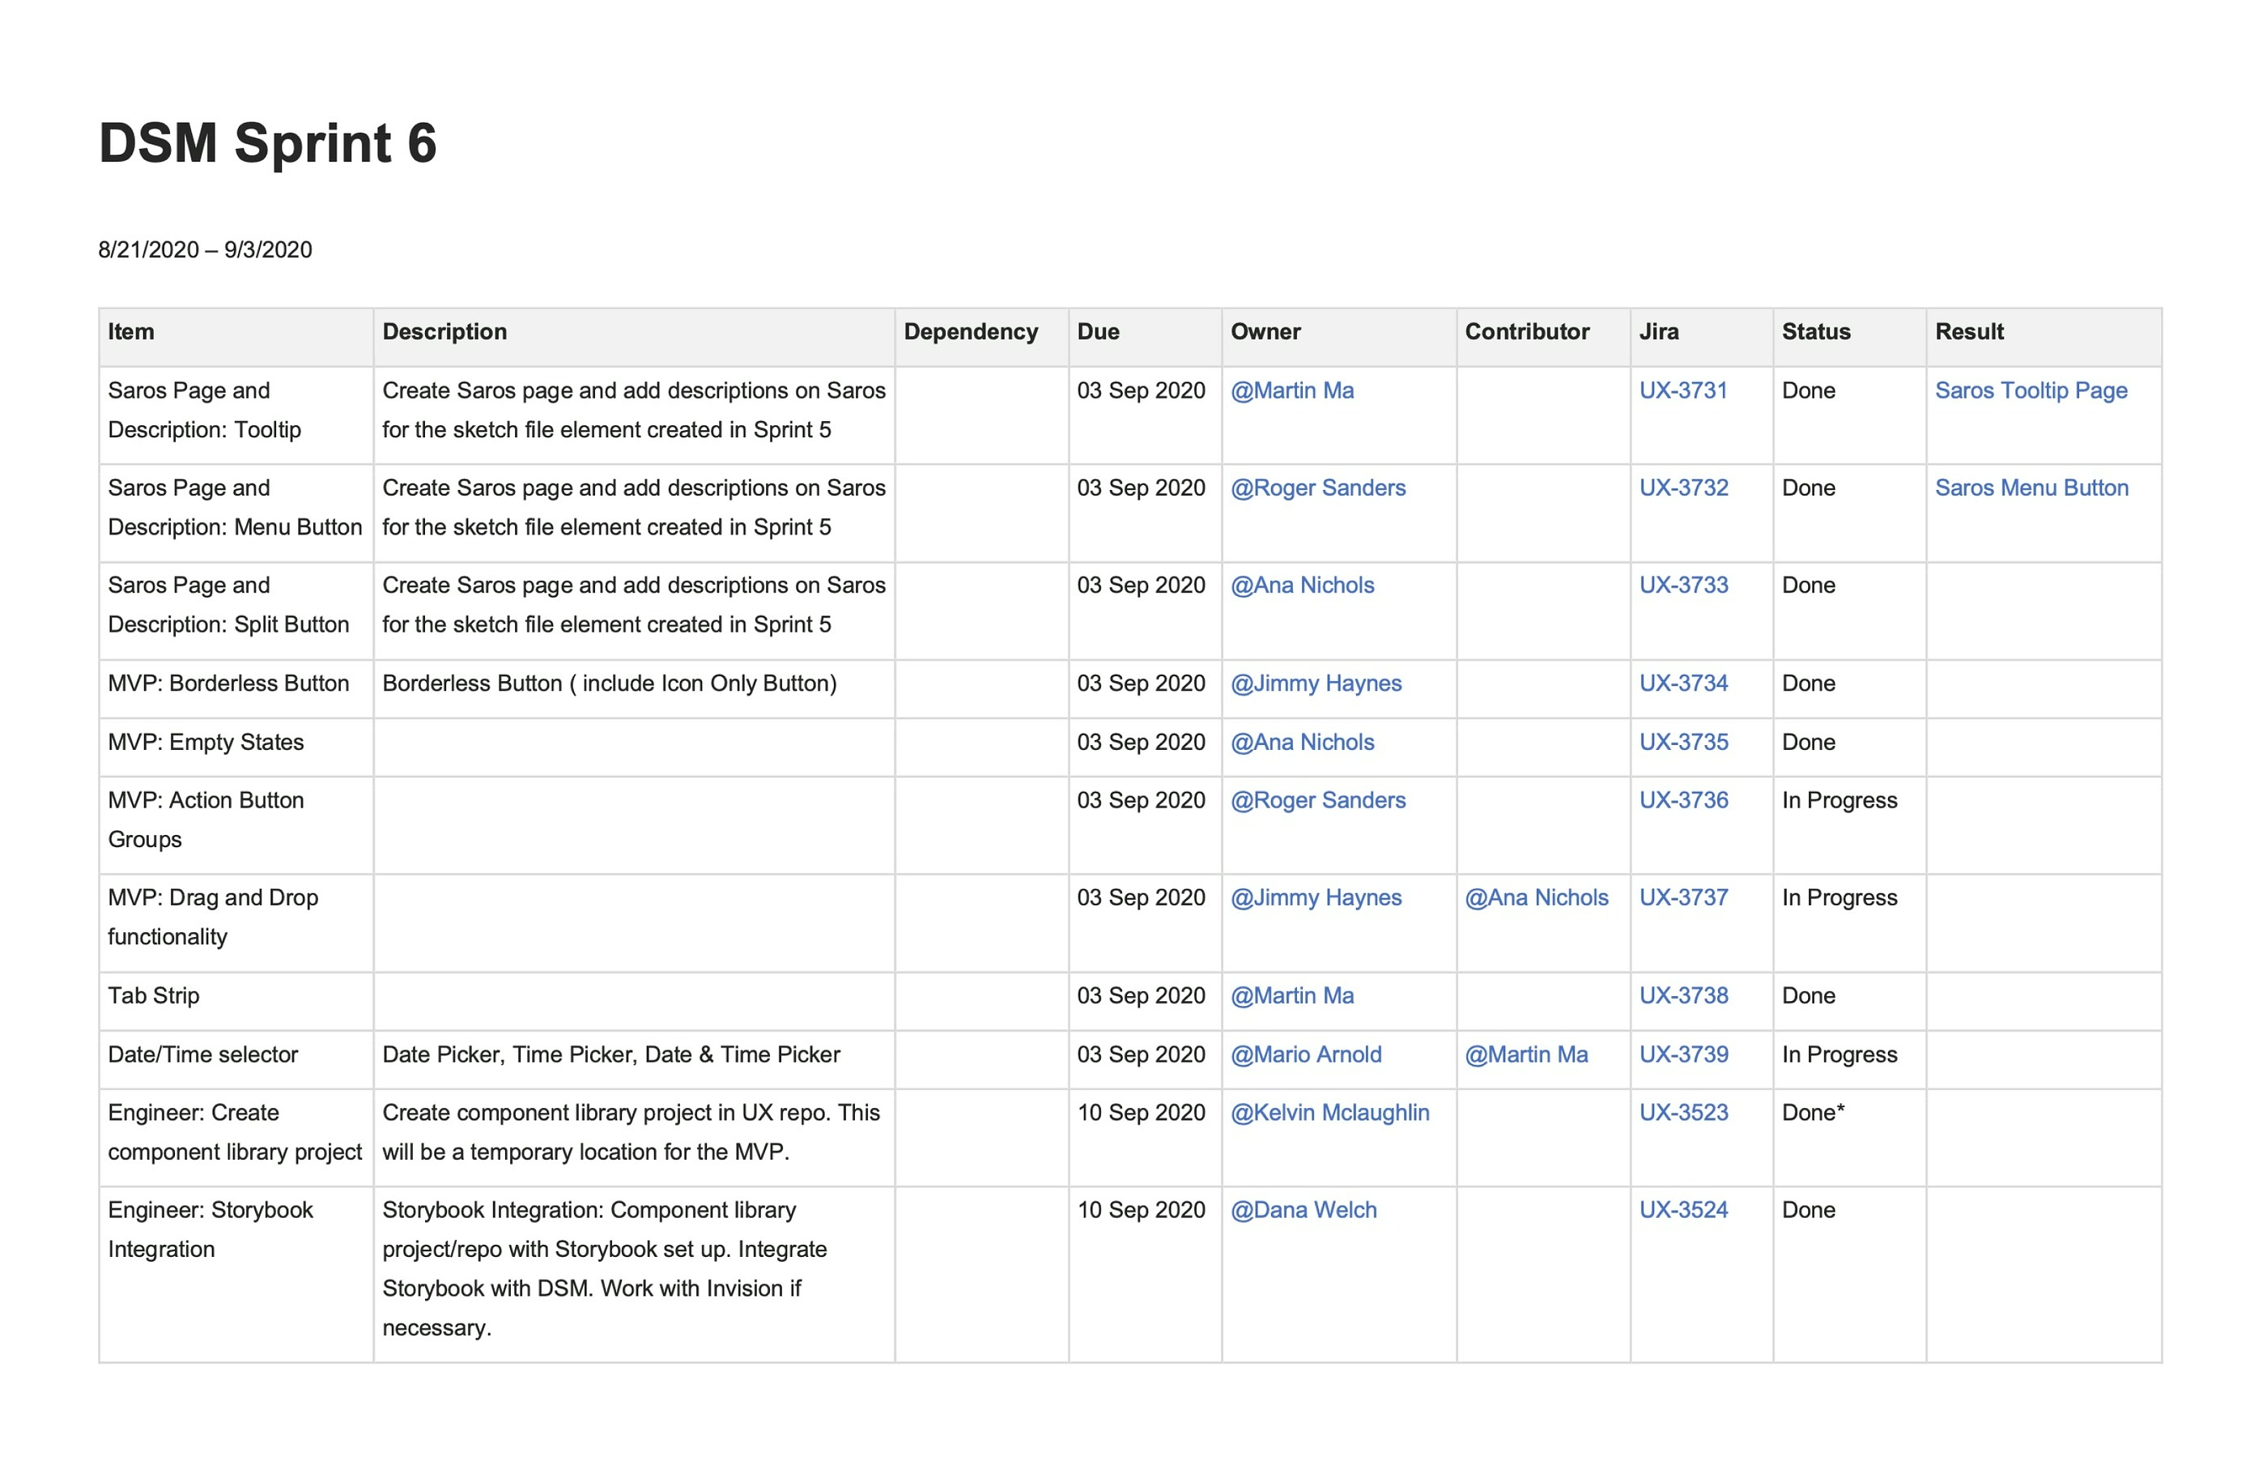Viewport: 2267px width, 1461px height.
Task: Open the UX-3732 Jira link
Action: click(x=1683, y=488)
